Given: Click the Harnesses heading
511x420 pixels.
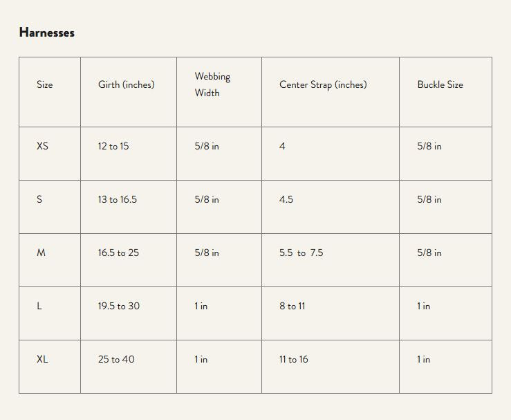Looking at the screenshot, I should pos(47,33).
